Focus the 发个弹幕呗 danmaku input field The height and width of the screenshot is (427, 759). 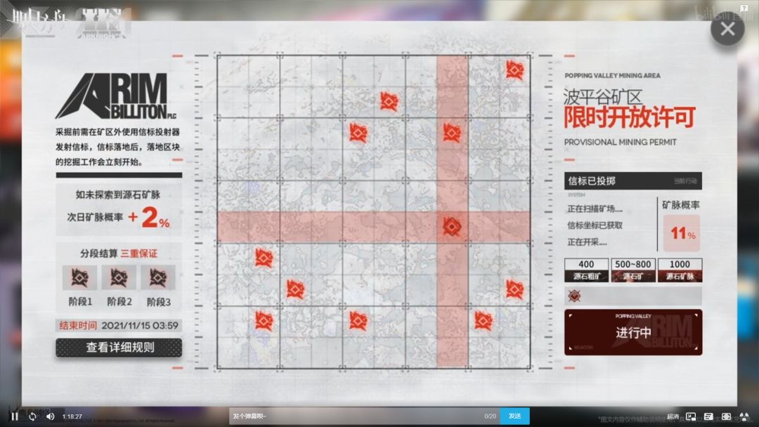tap(365, 416)
